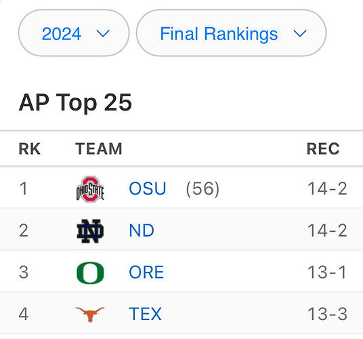Open the Final Rankings dropdown
363x339 pixels.
pyautogui.click(x=231, y=33)
